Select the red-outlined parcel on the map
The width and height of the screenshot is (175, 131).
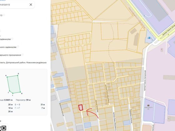coord(81,108)
